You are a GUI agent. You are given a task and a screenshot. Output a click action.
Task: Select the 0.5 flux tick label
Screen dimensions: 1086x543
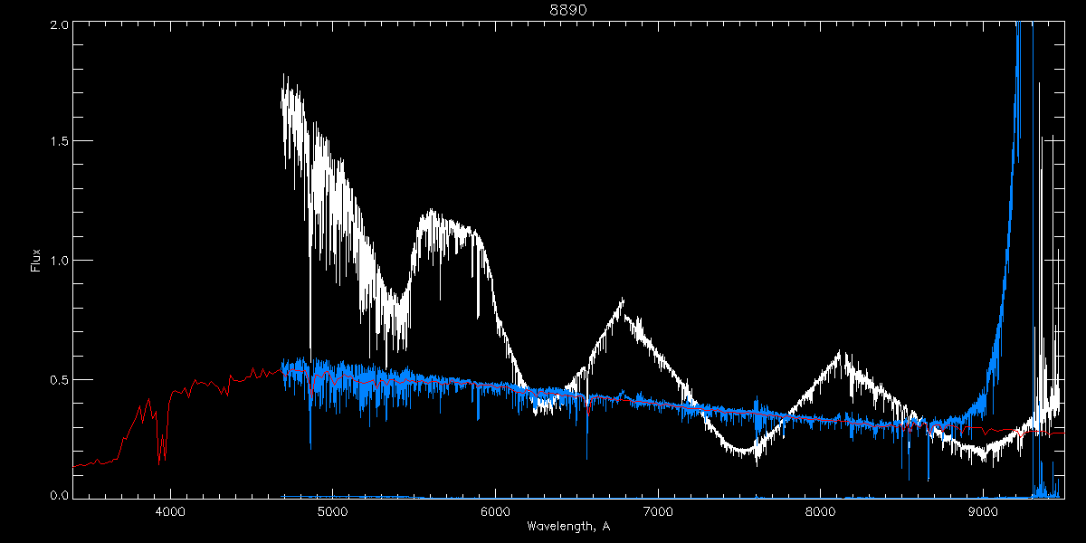pos(57,379)
